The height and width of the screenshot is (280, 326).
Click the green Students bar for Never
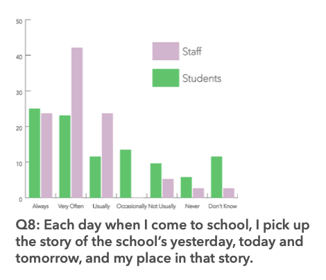pos(187,187)
